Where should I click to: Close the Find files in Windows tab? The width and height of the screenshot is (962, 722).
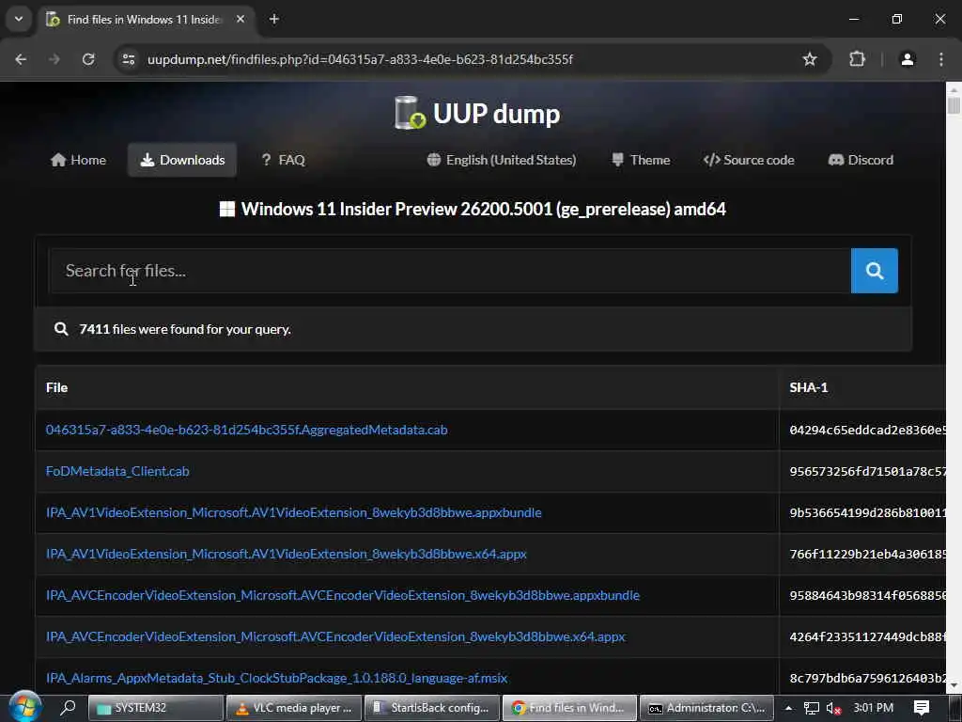coord(240,19)
